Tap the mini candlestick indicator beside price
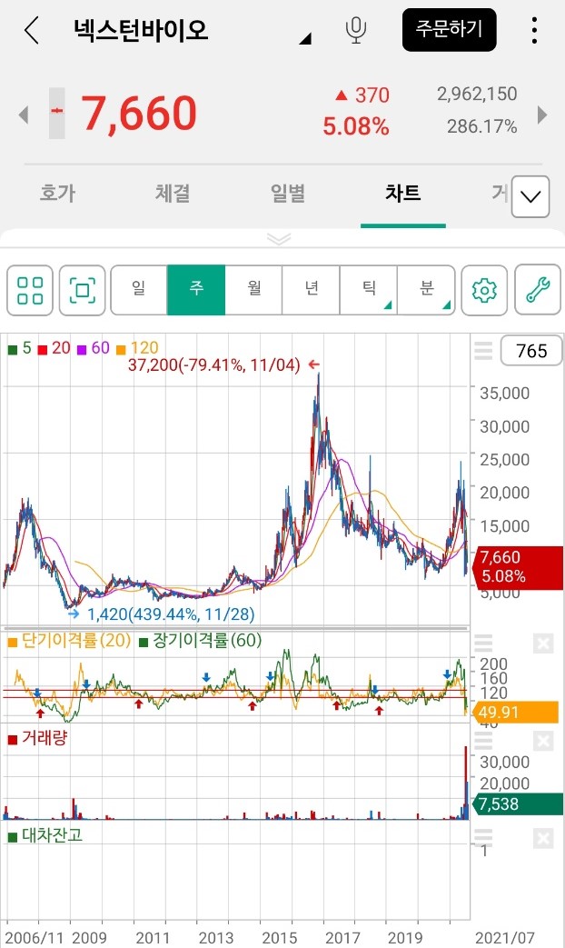Screen dimensions: 565x948 pyautogui.click(x=57, y=113)
